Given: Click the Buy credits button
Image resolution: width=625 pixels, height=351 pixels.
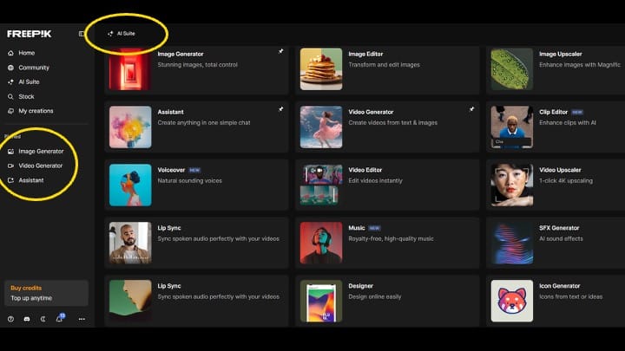Looking at the screenshot, I should (26, 288).
